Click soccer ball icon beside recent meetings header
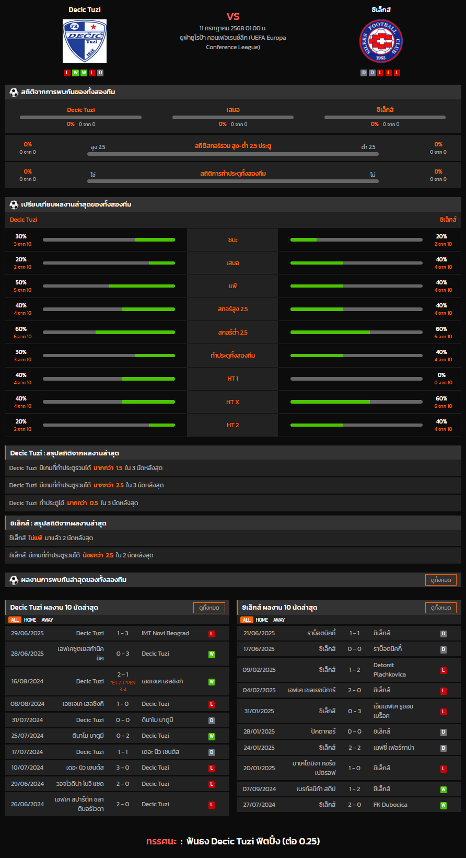The height and width of the screenshot is (858, 466). 14,580
